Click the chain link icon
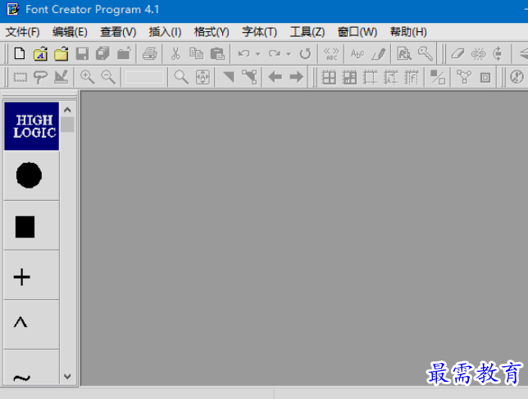The height and width of the screenshot is (399, 528). [x=479, y=54]
